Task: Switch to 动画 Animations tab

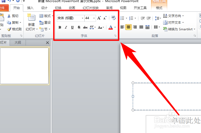Action: click(x=72, y=8)
